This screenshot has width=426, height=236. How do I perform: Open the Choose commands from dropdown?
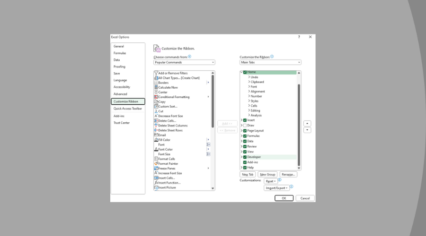click(x=184, y=62)
